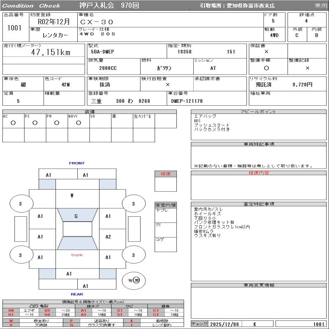This screenshot has height=329, width=329.
Task: Click the G mark on the windshield
Action: [76, 216]
